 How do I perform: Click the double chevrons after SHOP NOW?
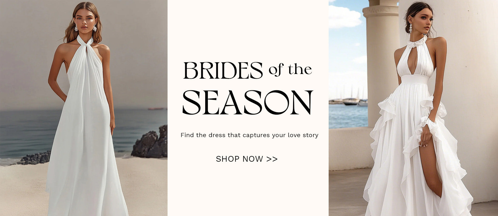click(x=272, y=159)
